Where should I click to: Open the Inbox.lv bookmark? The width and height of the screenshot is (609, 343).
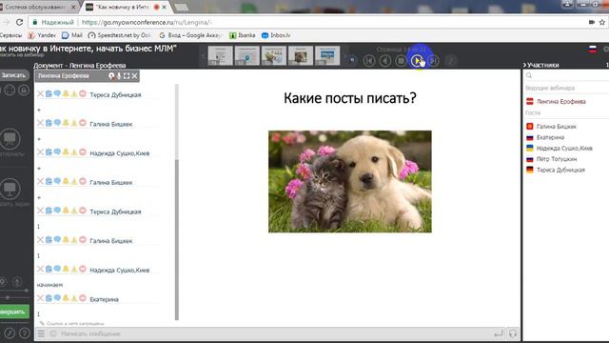(x=276, y=35)
